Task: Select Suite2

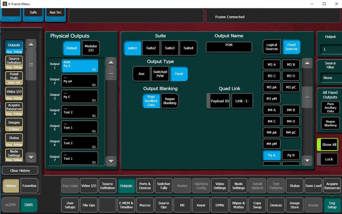Action: pyautogui.click(x=151, y=48)
